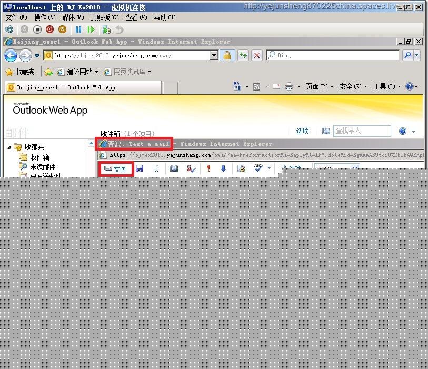This screenshot has width=428, height=369.
Task: Go forward with Internet Explorer's forward arrow
Action: [x=25, y=56]
